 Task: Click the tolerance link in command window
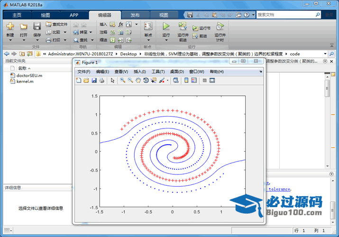tap(279, 189)
